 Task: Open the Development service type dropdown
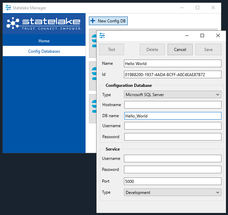click(173, 192)
